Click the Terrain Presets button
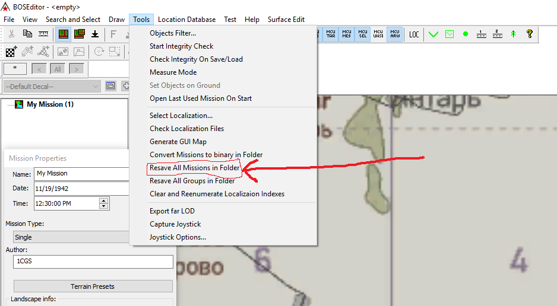The width and height of the screenshot is (557, 306). point(93,286)
